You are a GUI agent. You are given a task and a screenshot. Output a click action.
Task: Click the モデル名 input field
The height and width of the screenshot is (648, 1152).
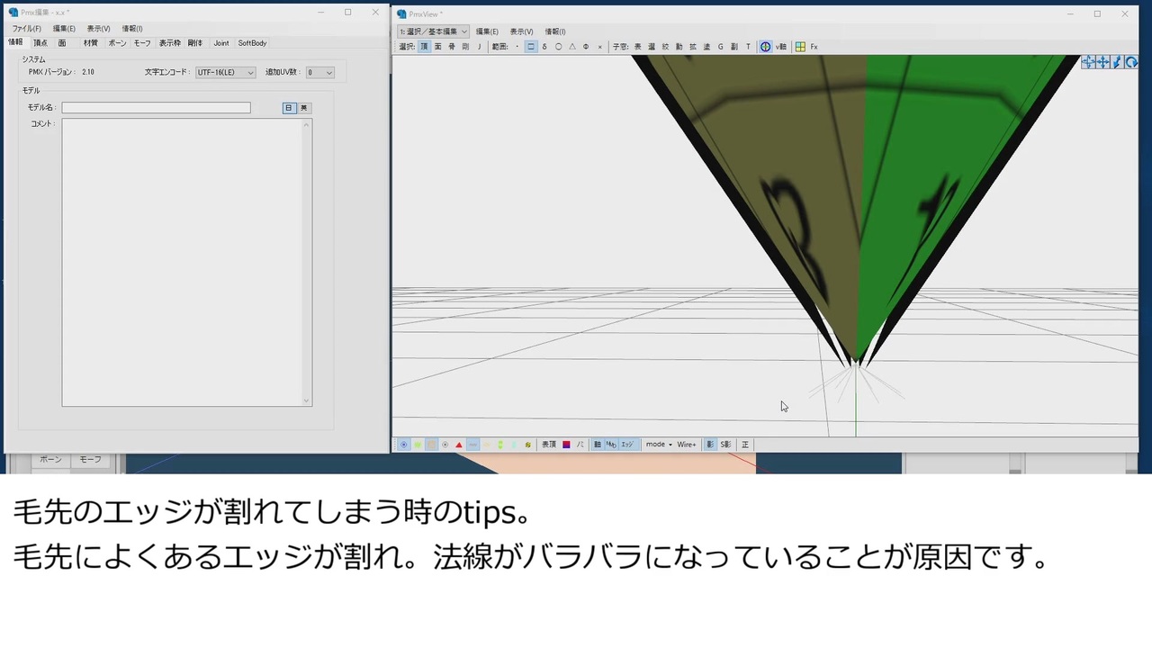[x=157, y=108]
